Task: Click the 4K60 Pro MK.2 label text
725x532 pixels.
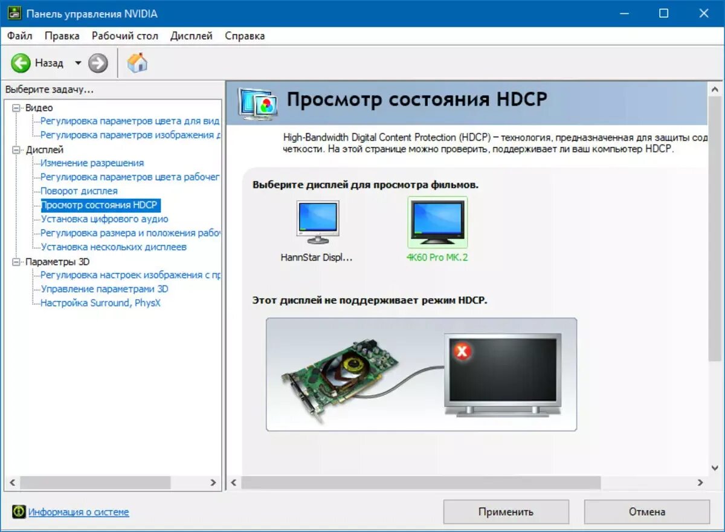Action: coord(437,257)
